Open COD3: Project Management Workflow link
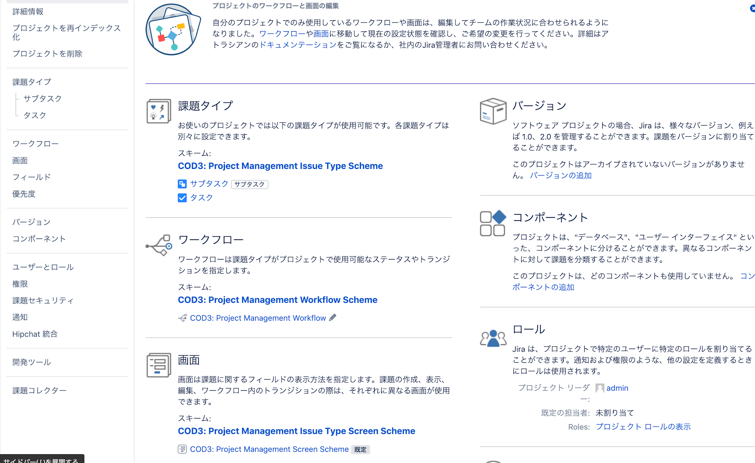755x463 pixels. point(258,318)
